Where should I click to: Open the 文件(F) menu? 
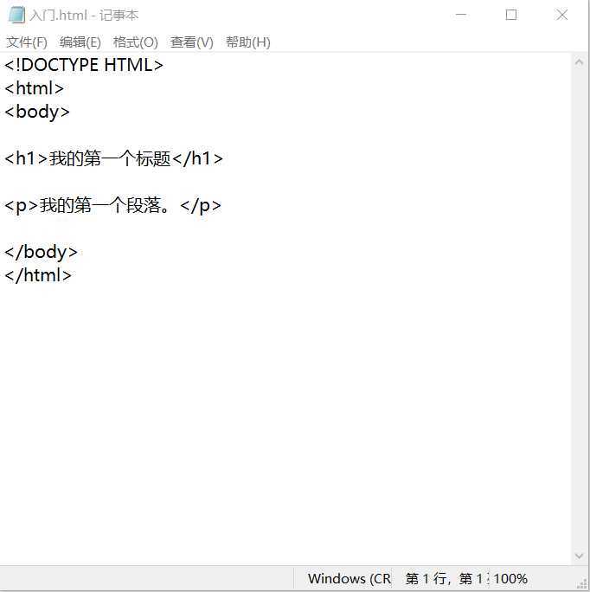[x=27, y=42]
